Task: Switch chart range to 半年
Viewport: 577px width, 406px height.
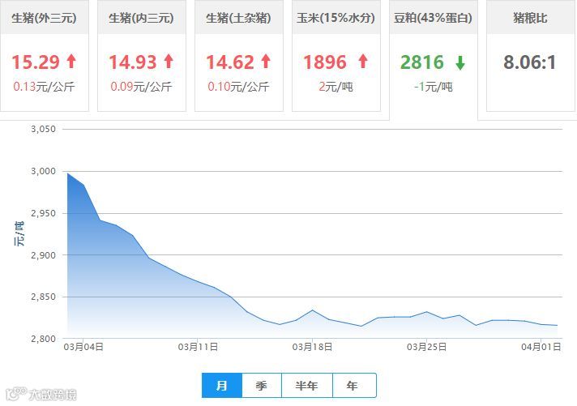Action: (307, 386)
